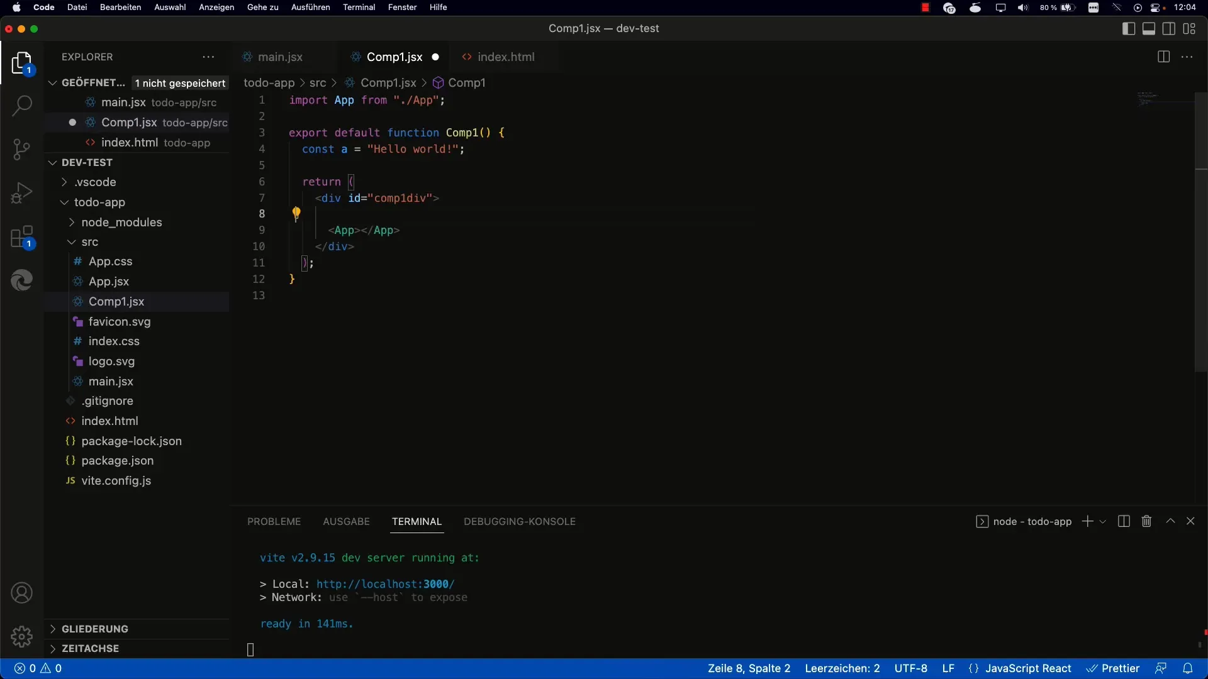The image size is (1208, 679).
Task: Customize layout icon in title bar
Action: click(x=1189, y=28)
